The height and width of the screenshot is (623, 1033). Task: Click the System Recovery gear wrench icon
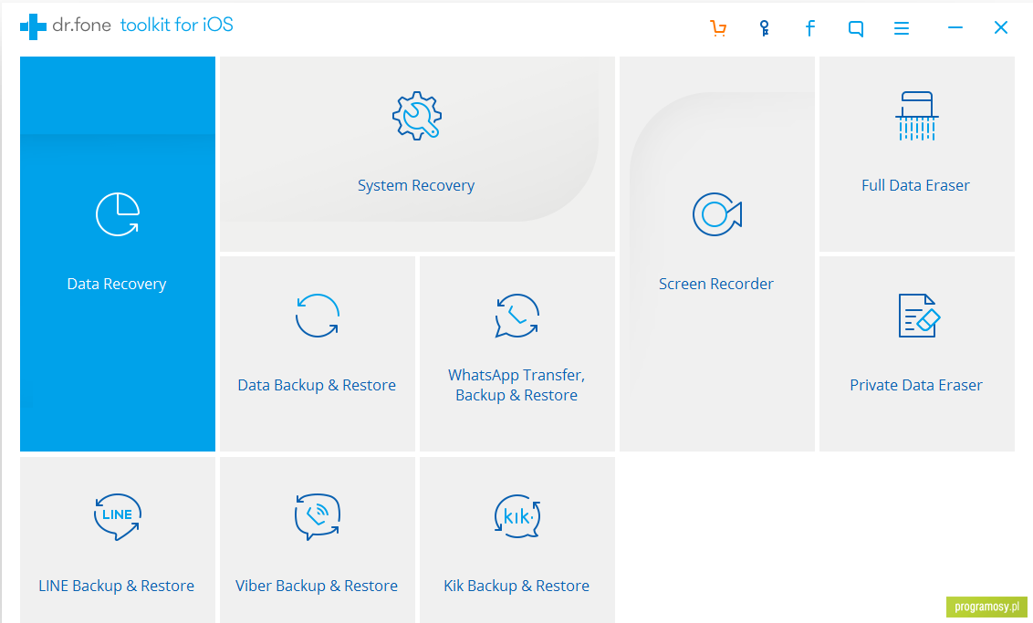[x=416, y=116]
